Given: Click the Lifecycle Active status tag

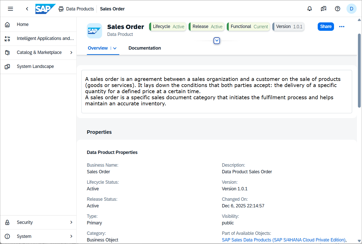Looking at the screenshot, I should [x=168, y=26].
